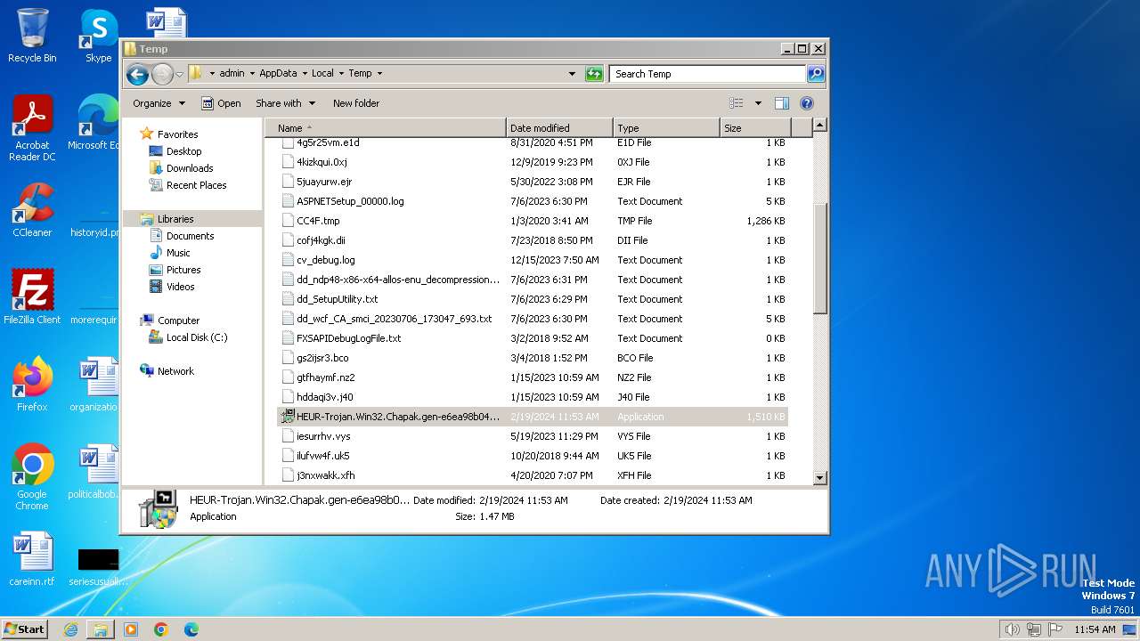
Task: Select Pictures library
Action: coord(183,270)
